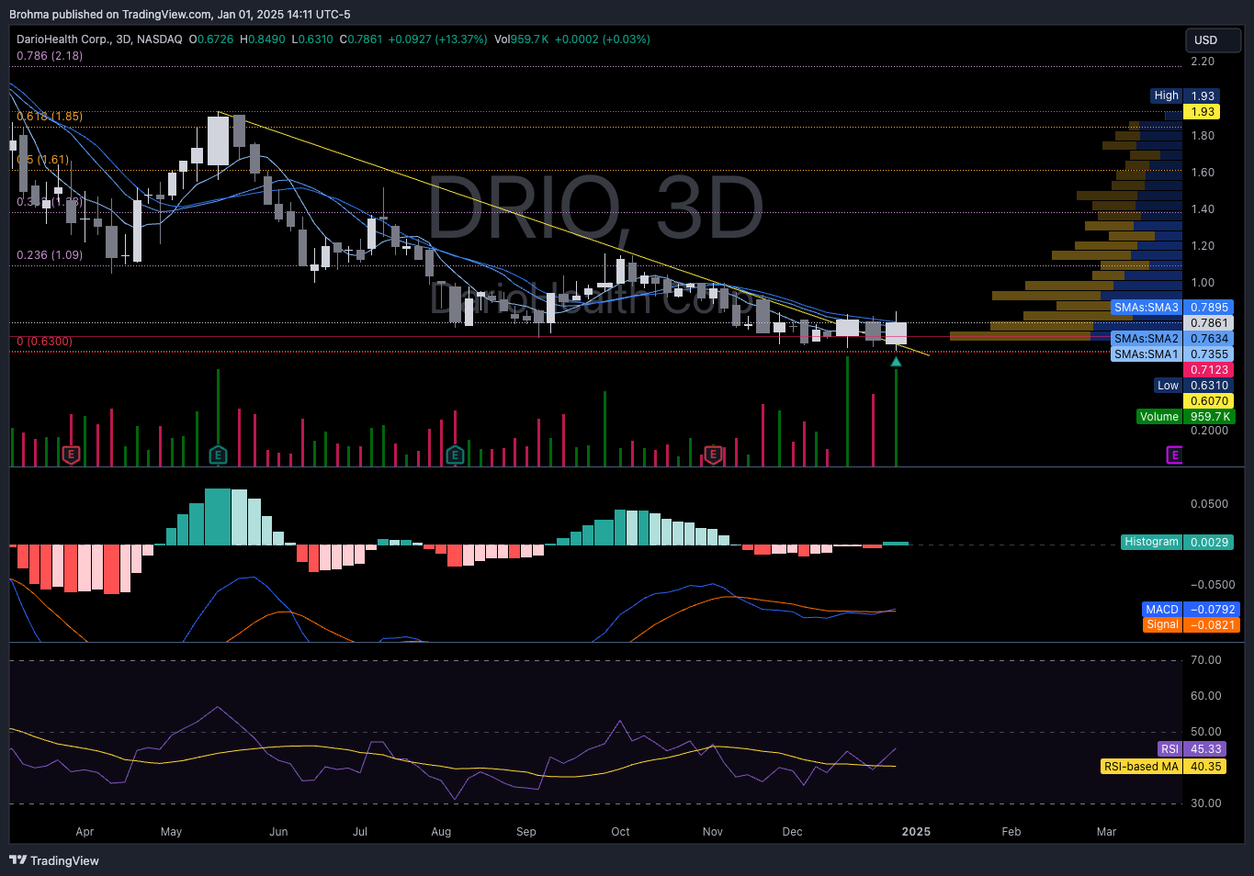Click the Jun label on time axis
This screenshot has height=876, width=1254.
point(278,832)
